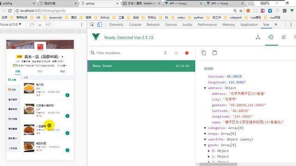Screen dimensions: 296x166
Task: Select the Vuex history clock icon
Action: pos(271,37)
